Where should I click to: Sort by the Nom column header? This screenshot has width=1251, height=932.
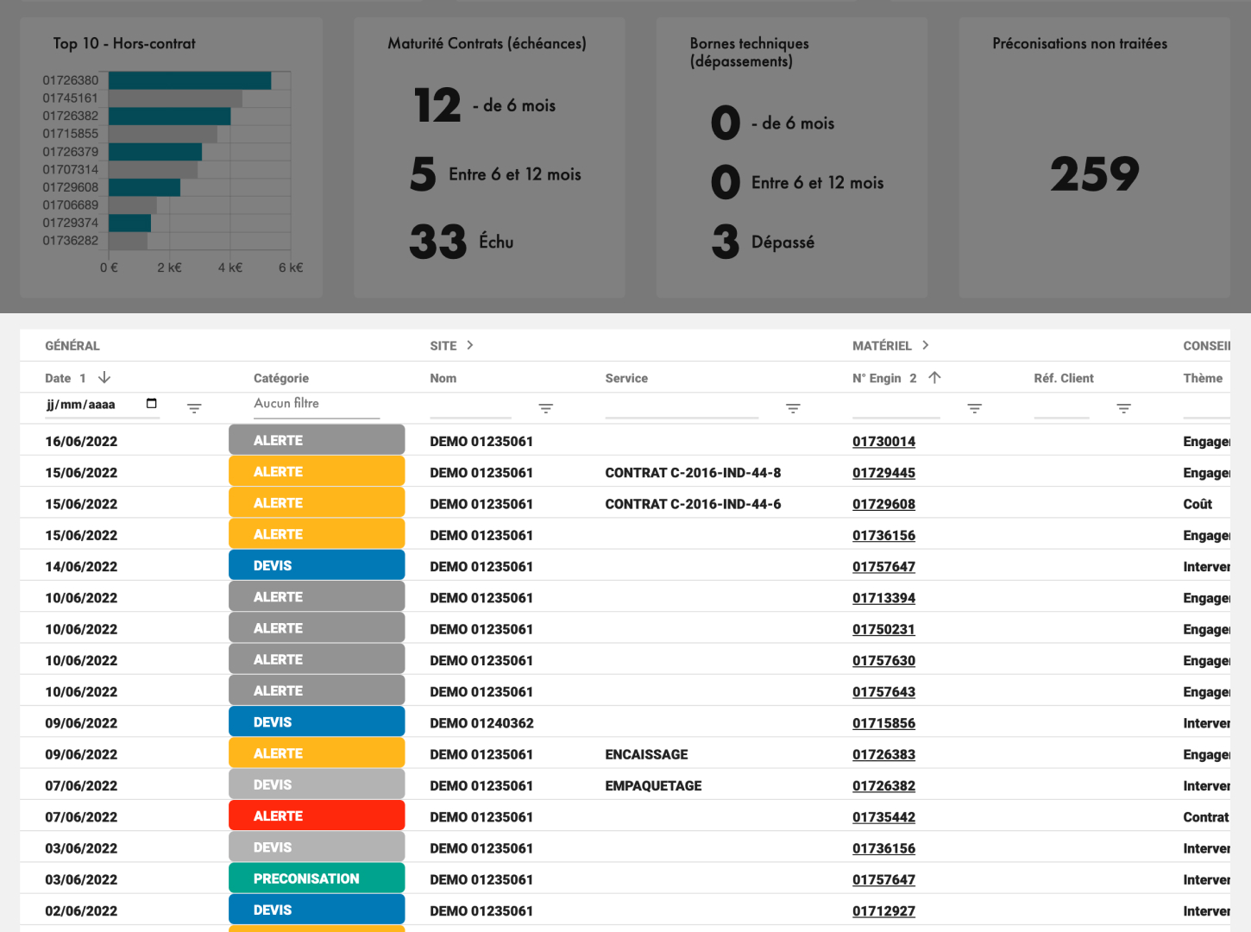[443, 378]
